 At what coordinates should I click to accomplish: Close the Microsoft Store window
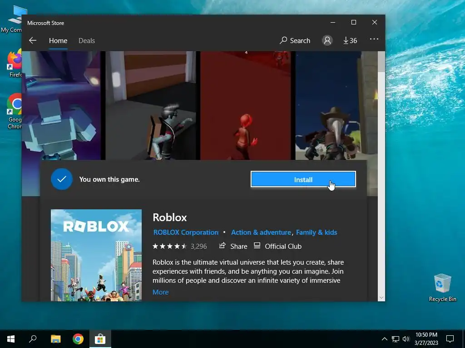[x=375, y=22]
